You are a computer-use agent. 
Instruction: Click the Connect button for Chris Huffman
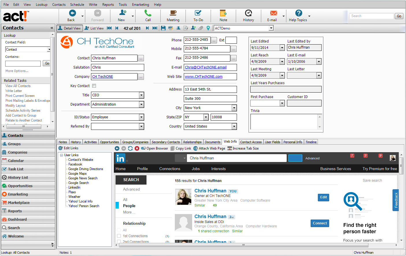click(320, 223)
